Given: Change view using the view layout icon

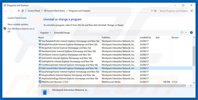Looking at the screenshot, I should point(182,32).
